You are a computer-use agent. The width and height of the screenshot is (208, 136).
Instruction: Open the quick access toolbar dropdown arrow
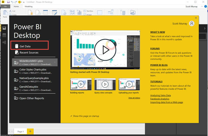pyautogui.click(x=24, y=2)
